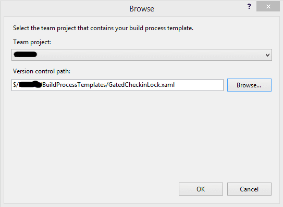
Task: Click the Browse title bar text
Action: (x=142, y=9)
